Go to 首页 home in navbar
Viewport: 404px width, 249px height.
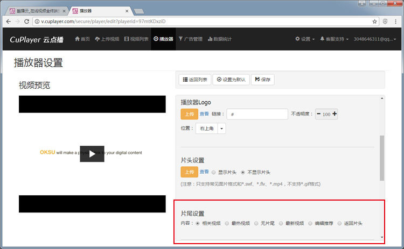click(82, 39)
